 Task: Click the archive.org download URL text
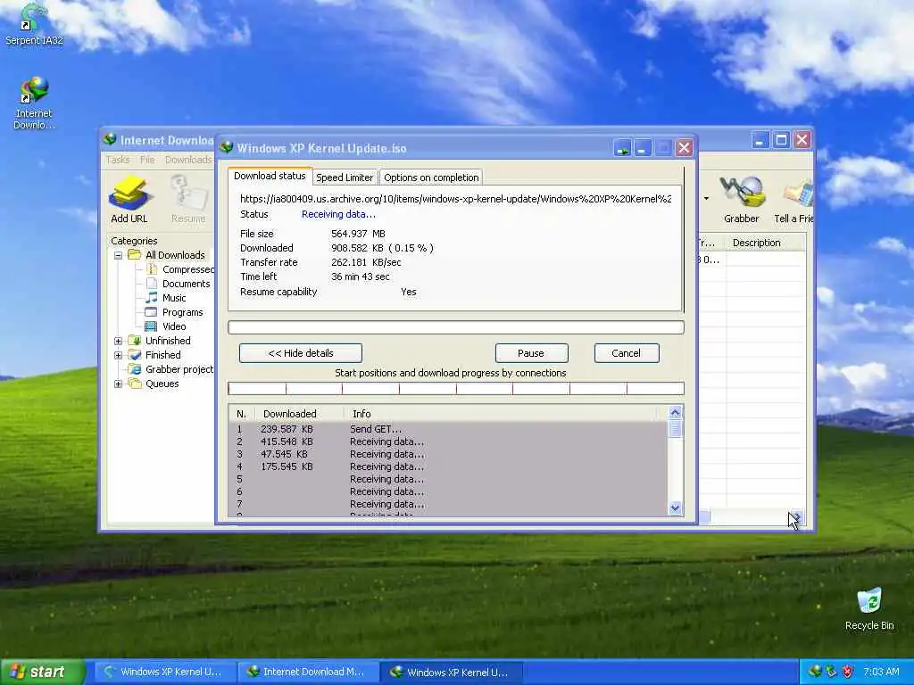click(456, 199)
